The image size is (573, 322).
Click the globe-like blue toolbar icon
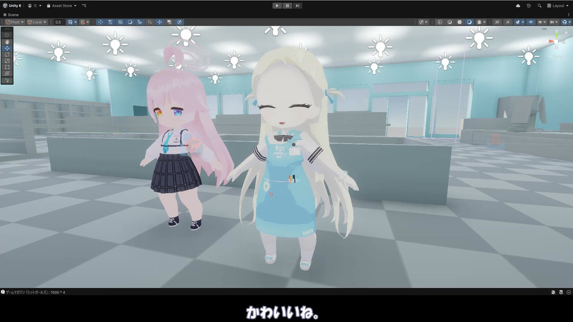point(179,22)
